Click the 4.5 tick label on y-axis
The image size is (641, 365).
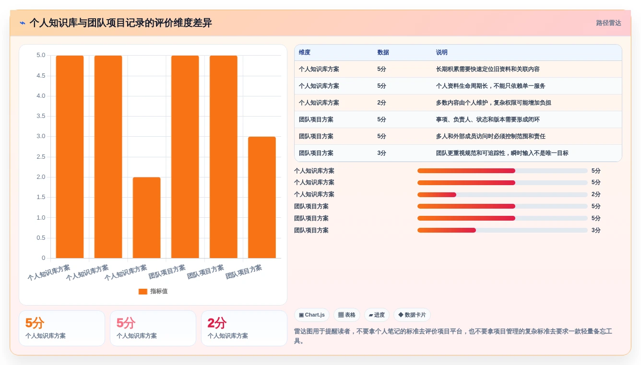click(x=41, y=76)
